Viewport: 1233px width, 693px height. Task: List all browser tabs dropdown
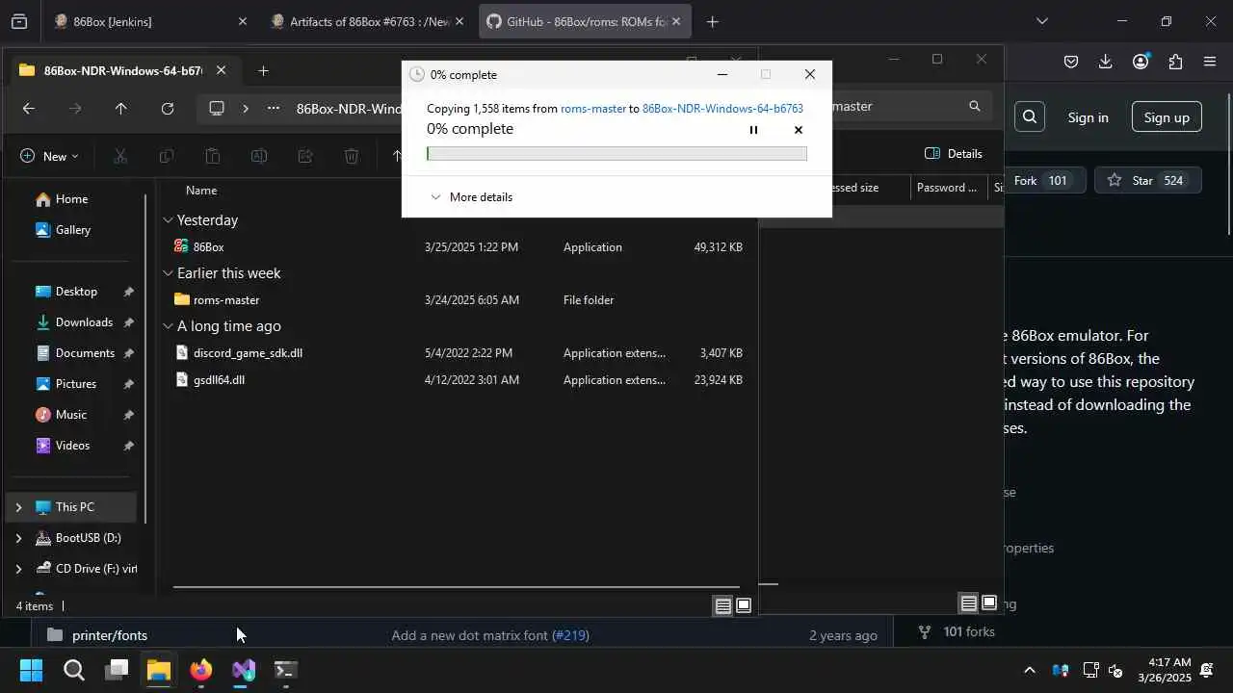click(x=1041, y=21)
